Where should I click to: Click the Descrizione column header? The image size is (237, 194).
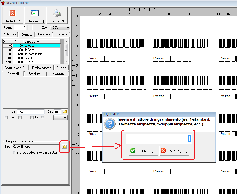click(42, 41)
